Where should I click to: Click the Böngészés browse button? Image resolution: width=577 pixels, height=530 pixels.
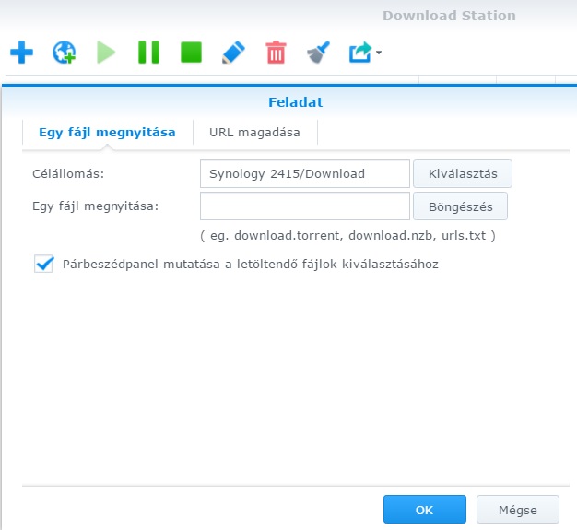point(460,206)
